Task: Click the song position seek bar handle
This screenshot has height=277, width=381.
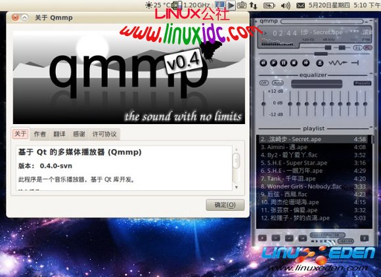Action: (321, 54)
